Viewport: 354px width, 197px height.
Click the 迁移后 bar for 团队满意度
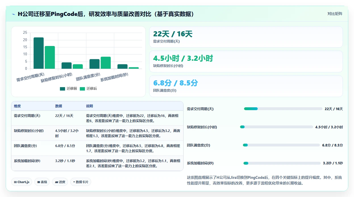coord(106,63)
